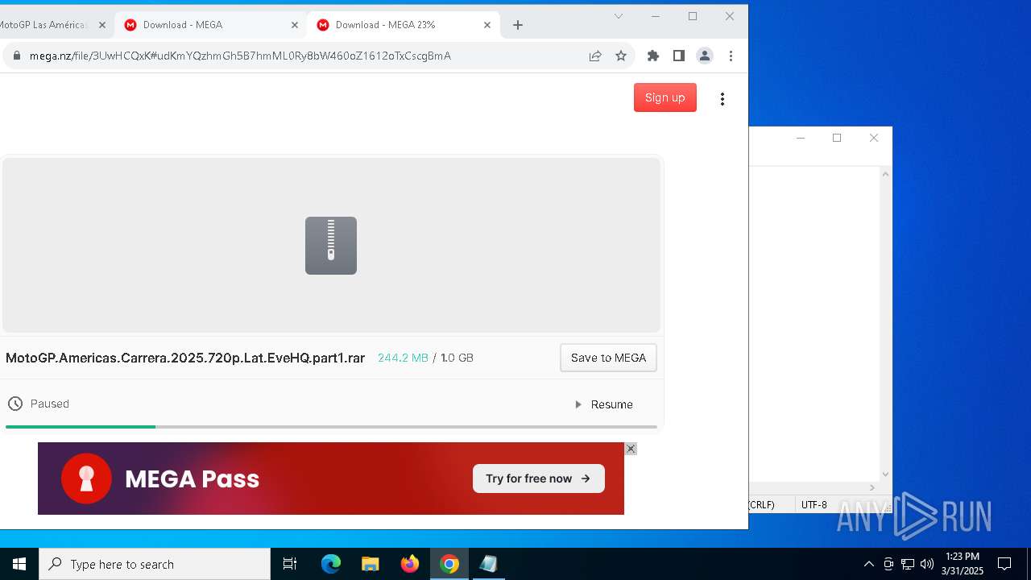The width and height of the screenshot is (1031, 580).
Task: Close the MEGA Pass ad banner
Action: [631, 449]
